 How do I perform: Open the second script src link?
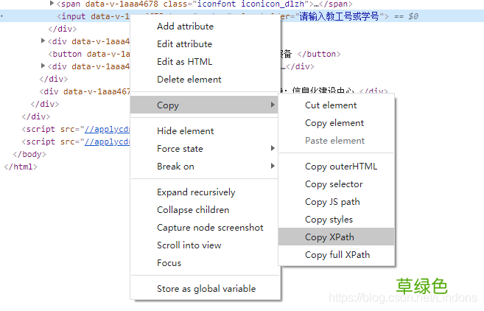point(107,141)
